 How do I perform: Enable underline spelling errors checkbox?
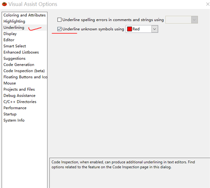point(59,20)
